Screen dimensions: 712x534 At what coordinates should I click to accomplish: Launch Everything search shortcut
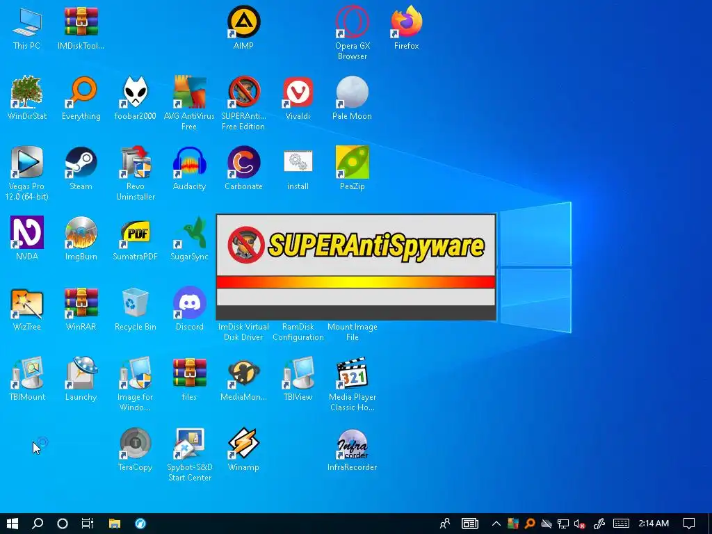(81, 98)
